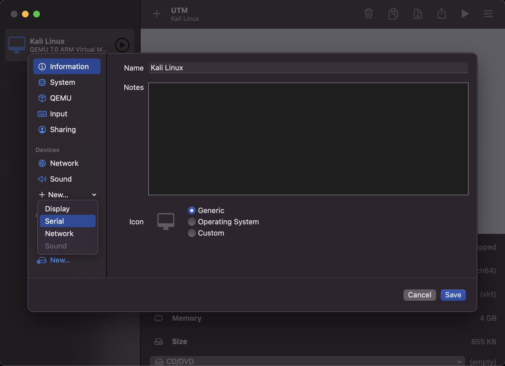The height and width of the screenshot is (366, 505).
Task: Open the System settings section
Action: point(62,82)
